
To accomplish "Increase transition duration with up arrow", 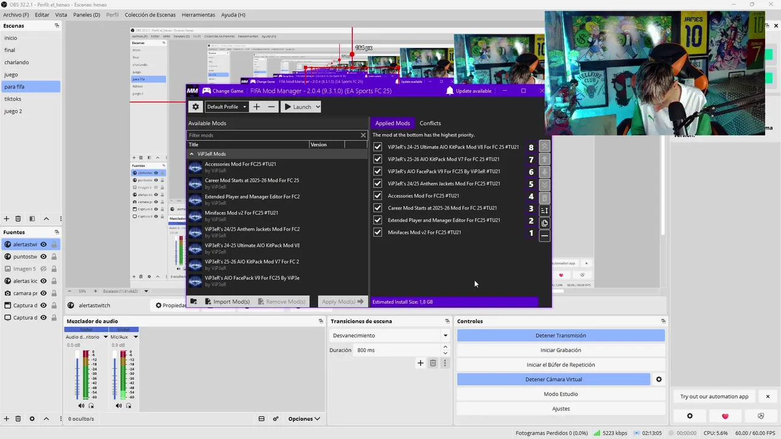I will tap(445, 347).
